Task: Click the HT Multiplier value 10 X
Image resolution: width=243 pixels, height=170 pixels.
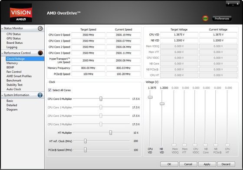Action: coord(136,133)
